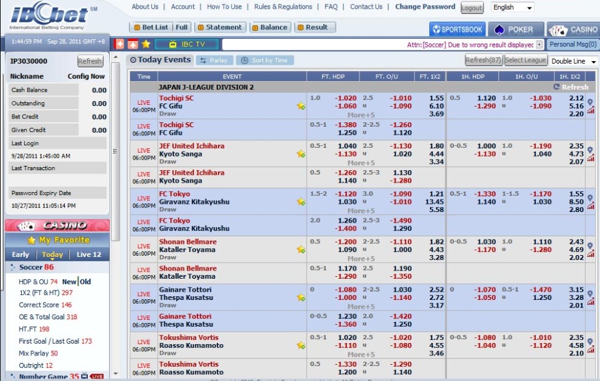Screen dimensions: 600x381
Task: Click the red up-arrow icon in toolbar
Action: click(x=133, y=44)
